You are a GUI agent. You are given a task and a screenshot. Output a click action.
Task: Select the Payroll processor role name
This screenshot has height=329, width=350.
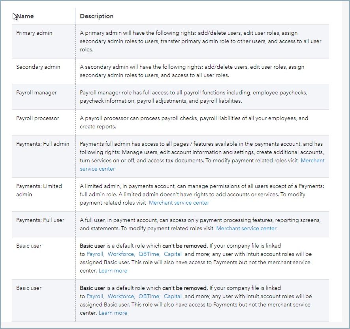click(x=38, y=118)
